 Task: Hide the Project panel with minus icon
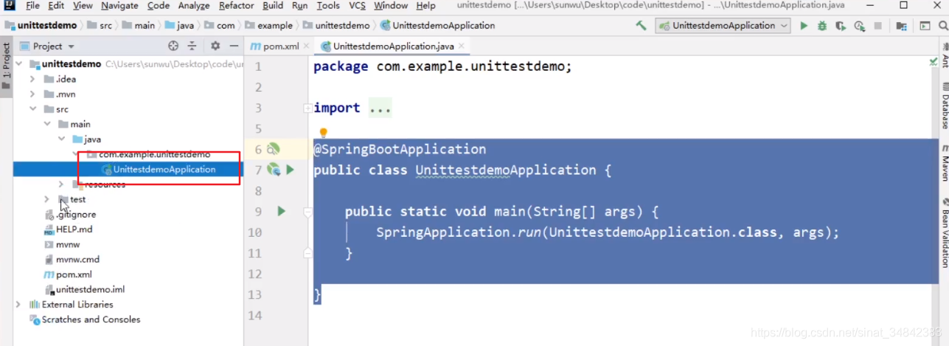(x=234, y=46)
